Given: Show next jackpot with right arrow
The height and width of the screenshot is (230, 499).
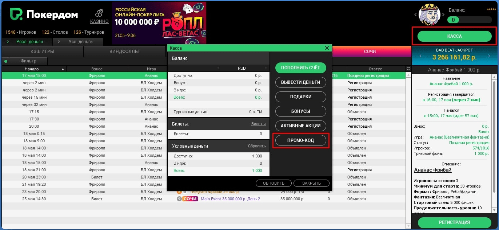Looking at the screenshot, I should (488, 56).
